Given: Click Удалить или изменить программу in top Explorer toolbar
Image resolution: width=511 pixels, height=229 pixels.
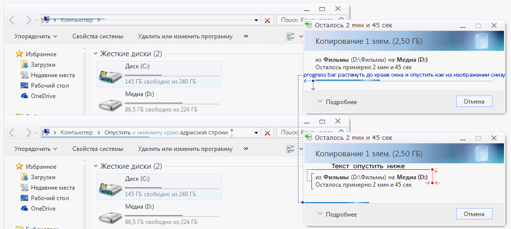Looking at the screenshot, I should pyautogui.click(x=185, y=36).
